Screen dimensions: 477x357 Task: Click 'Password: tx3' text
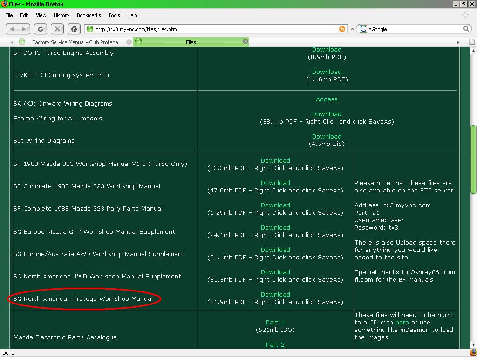click(376, 228)
